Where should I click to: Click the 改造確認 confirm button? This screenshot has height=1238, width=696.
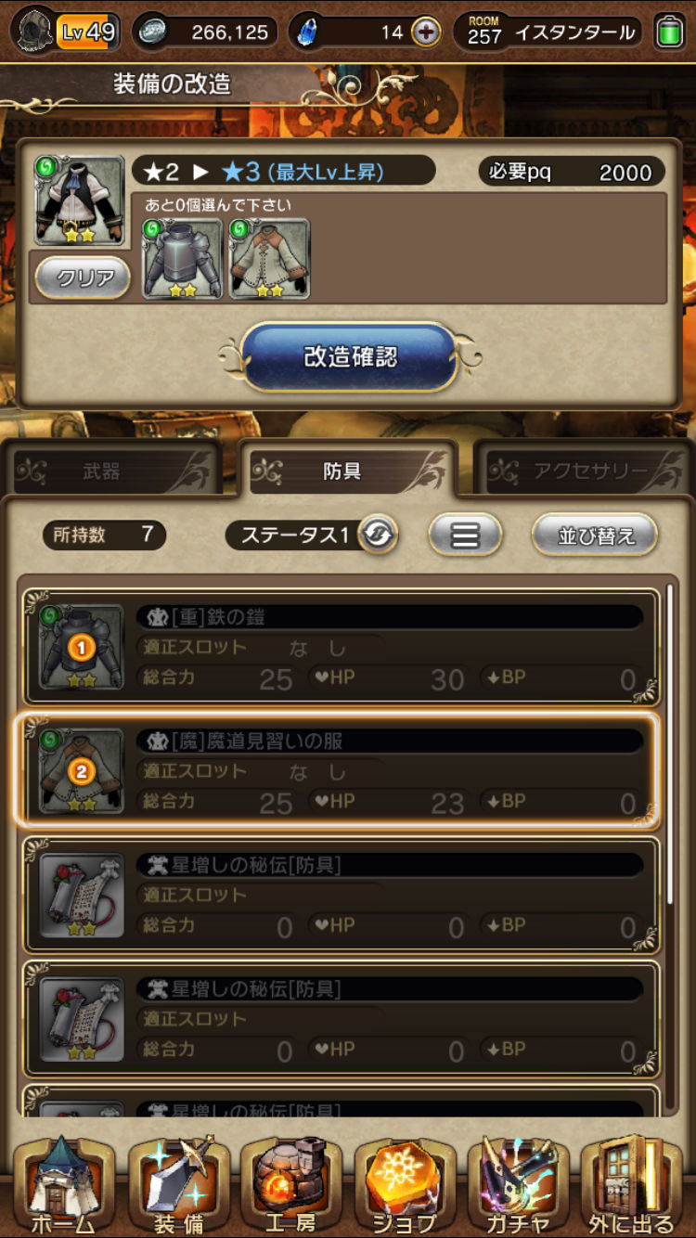350,357
